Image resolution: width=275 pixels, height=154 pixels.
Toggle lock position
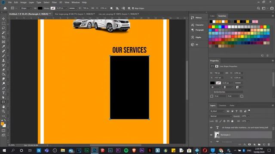coord(224,121)
